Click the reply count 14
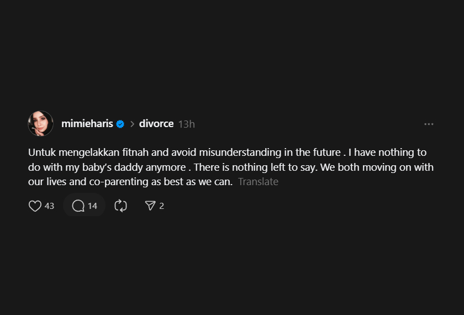 tap(92, 206)
